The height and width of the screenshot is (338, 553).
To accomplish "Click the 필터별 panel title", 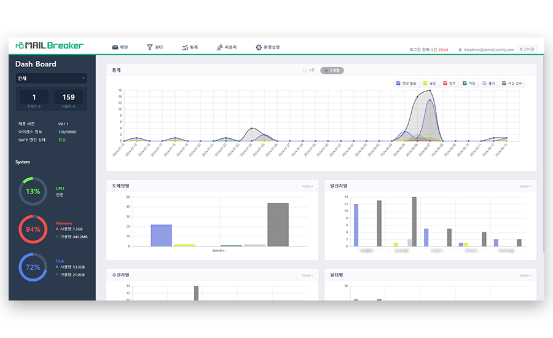I will point(337,275).
